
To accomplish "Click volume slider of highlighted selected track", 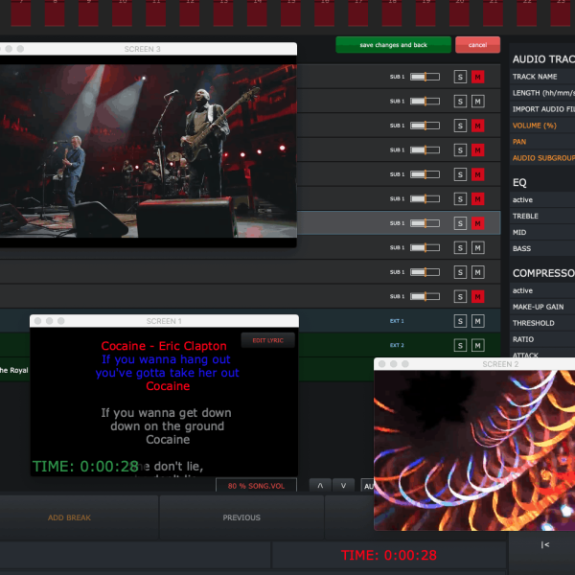I will [425, 223].
